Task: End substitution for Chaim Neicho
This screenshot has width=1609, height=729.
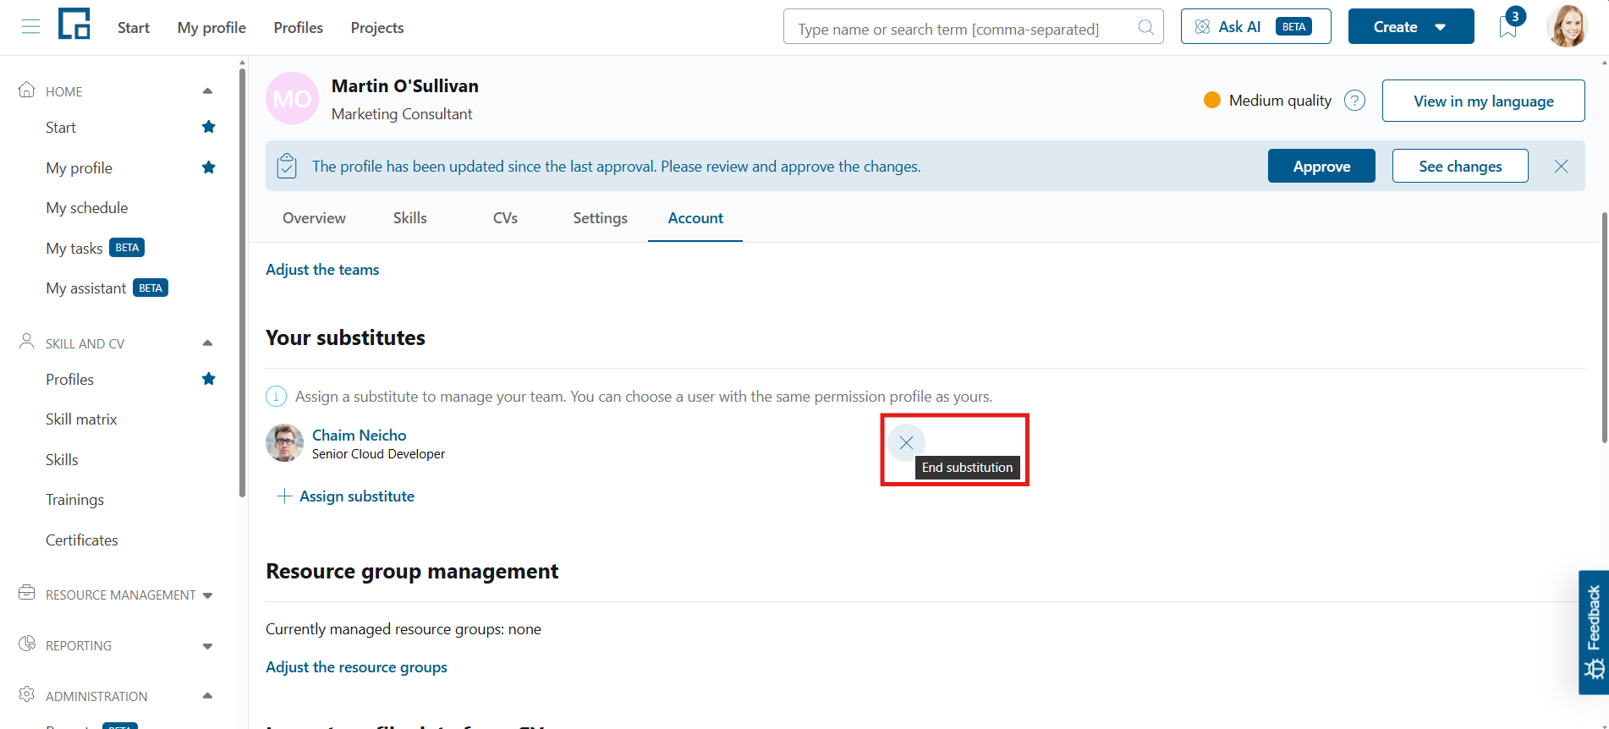Action: 906,442
